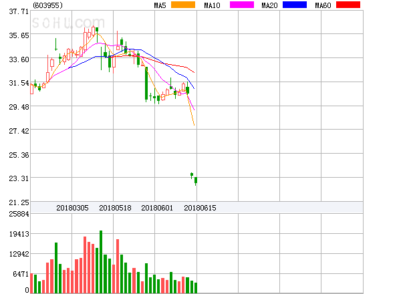The height and width of the screenshot is (294, 401).
Task: Click the 21.25 price axis label
Action: 19,202
